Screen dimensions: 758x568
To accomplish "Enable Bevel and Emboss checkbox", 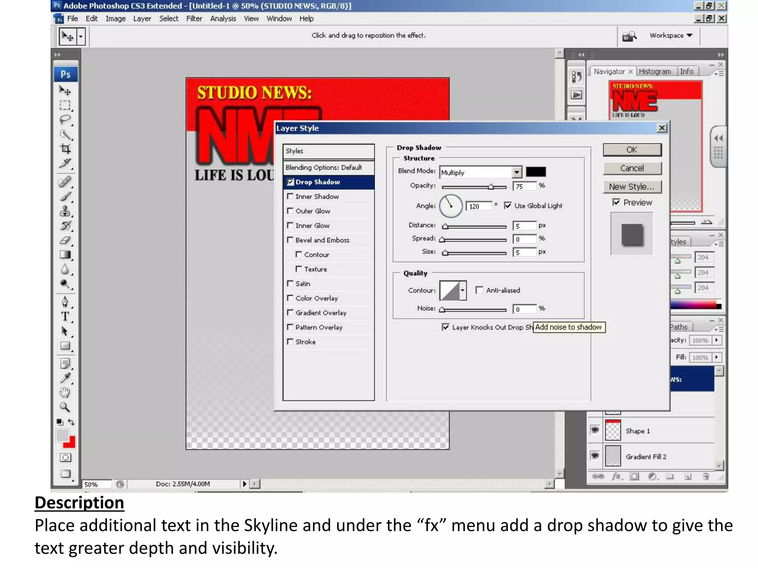I will (291, 240).
